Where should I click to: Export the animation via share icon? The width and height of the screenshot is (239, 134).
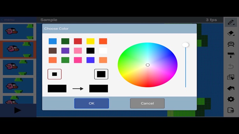(231, 110)
